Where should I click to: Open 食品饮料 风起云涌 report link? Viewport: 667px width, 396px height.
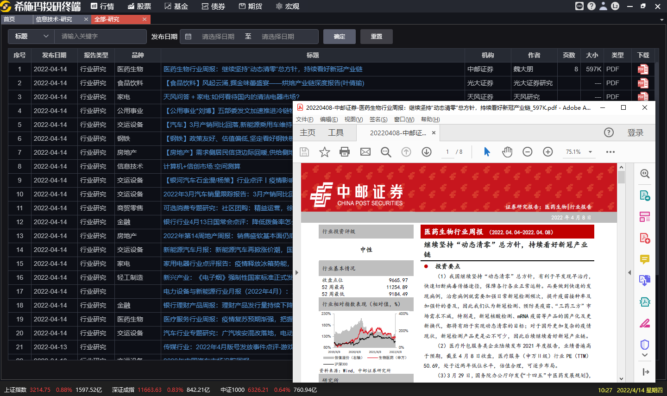(x=264, y=83)
